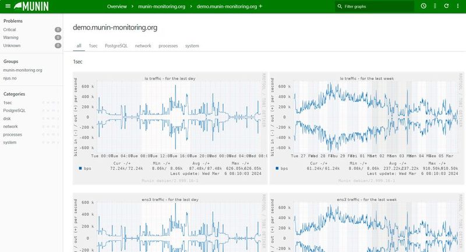Click the Critical problems count badge

58,29
